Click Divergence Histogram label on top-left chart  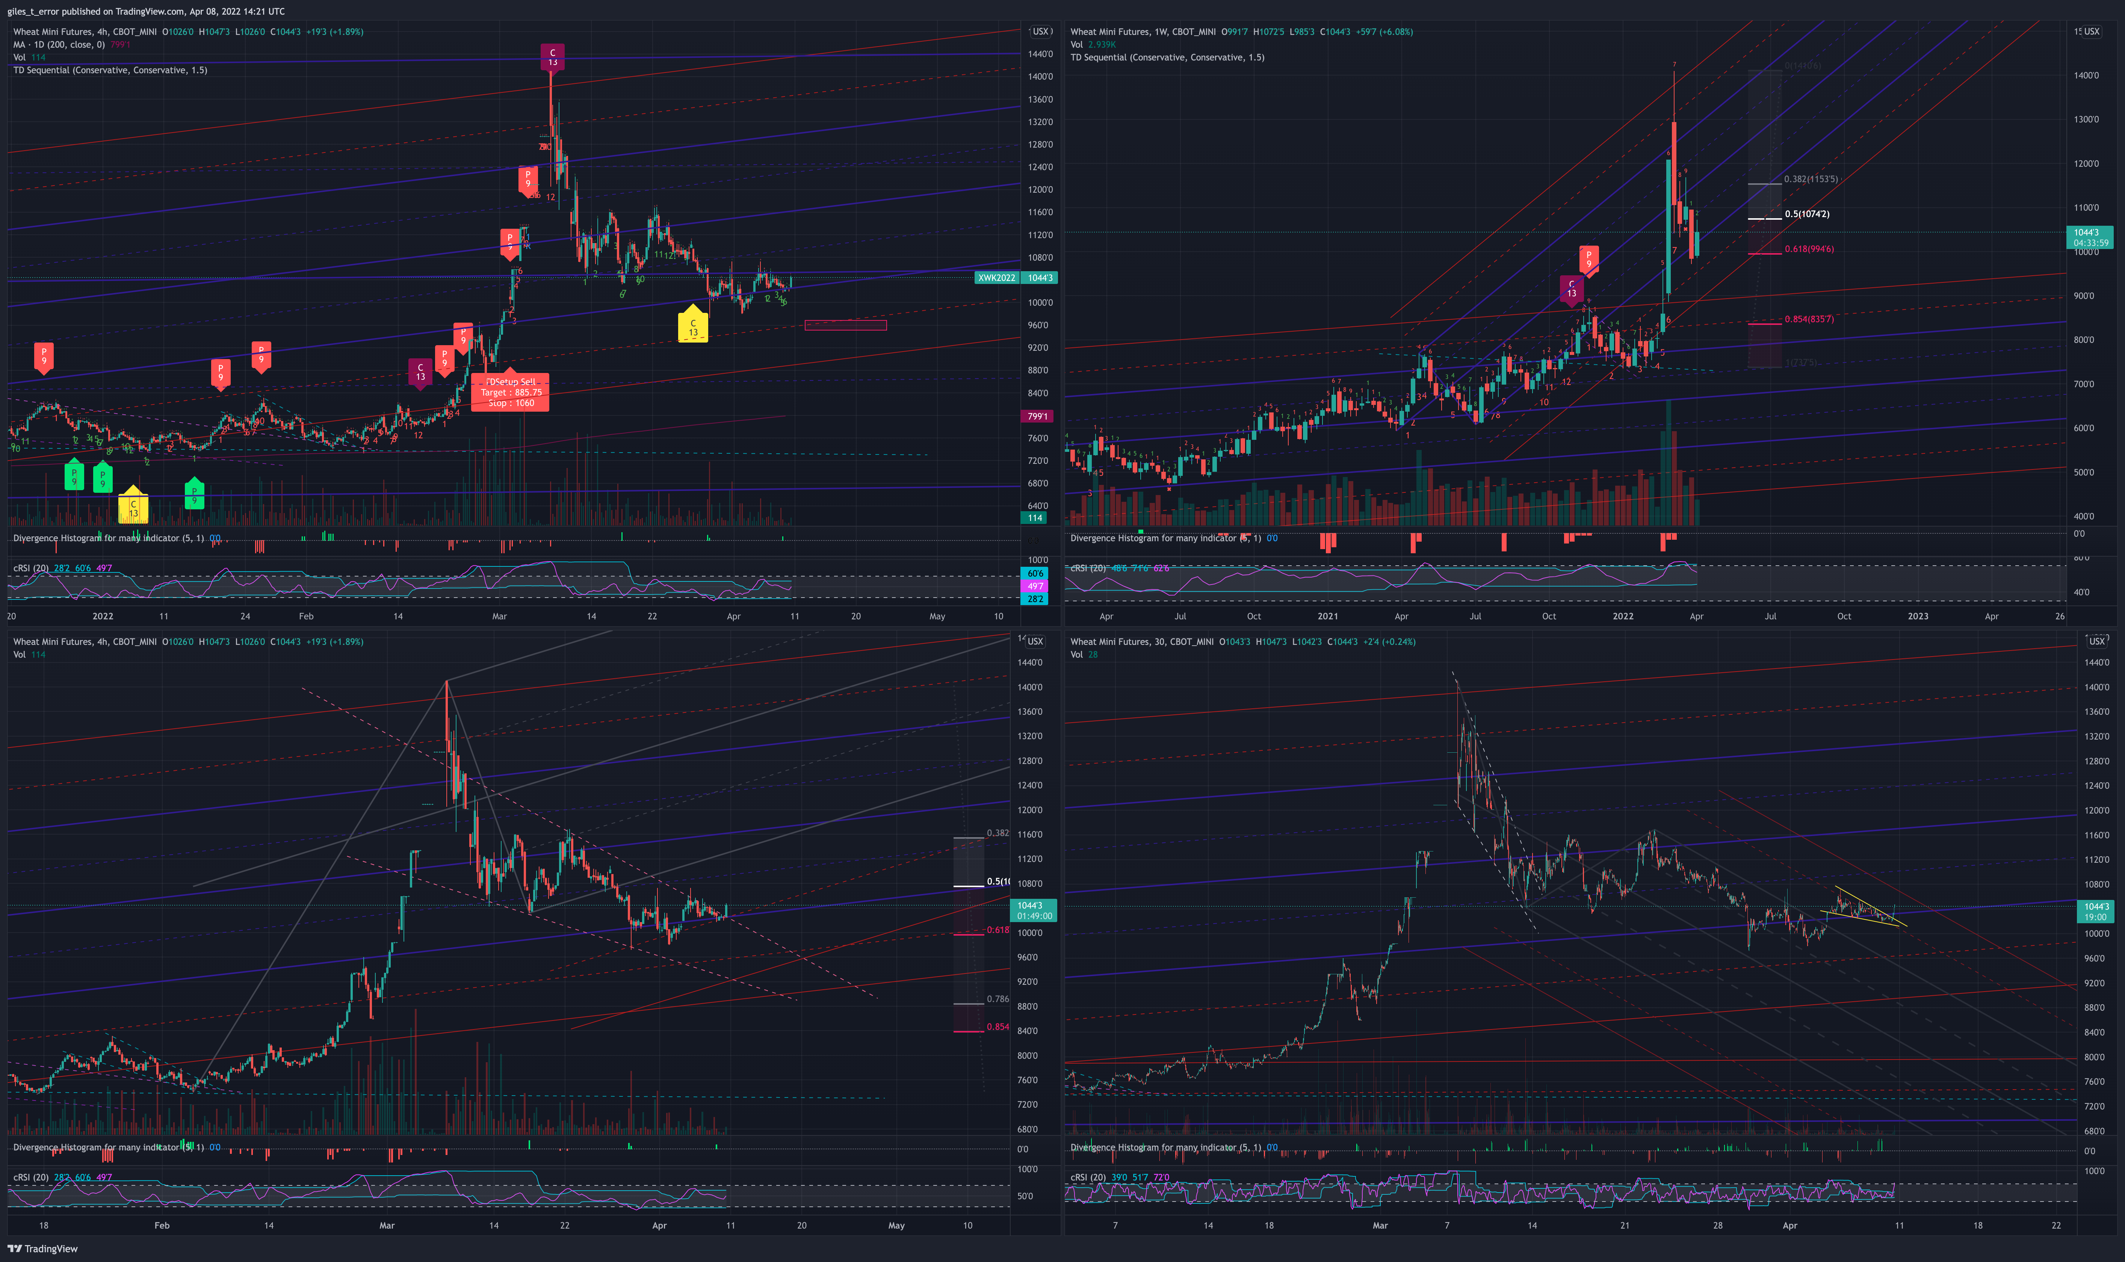(108, 538)
